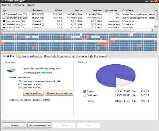Click the Оценка быстродействия button

(x=59, y=93)
